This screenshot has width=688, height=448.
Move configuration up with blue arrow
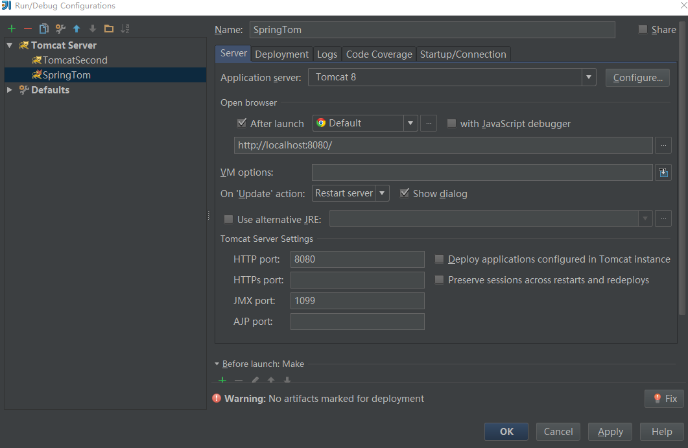click(77, 29)
